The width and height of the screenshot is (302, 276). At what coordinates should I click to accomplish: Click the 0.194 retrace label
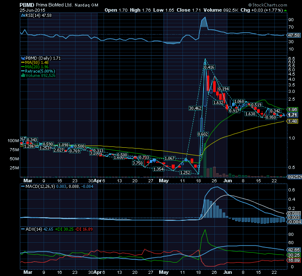(x=223, y=89)
